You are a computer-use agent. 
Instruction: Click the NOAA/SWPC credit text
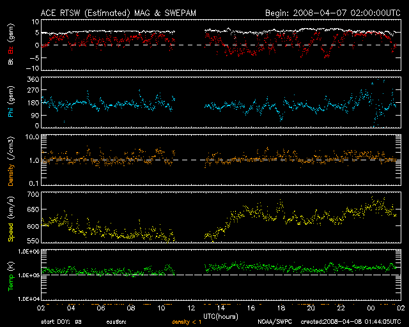[275, 322]
